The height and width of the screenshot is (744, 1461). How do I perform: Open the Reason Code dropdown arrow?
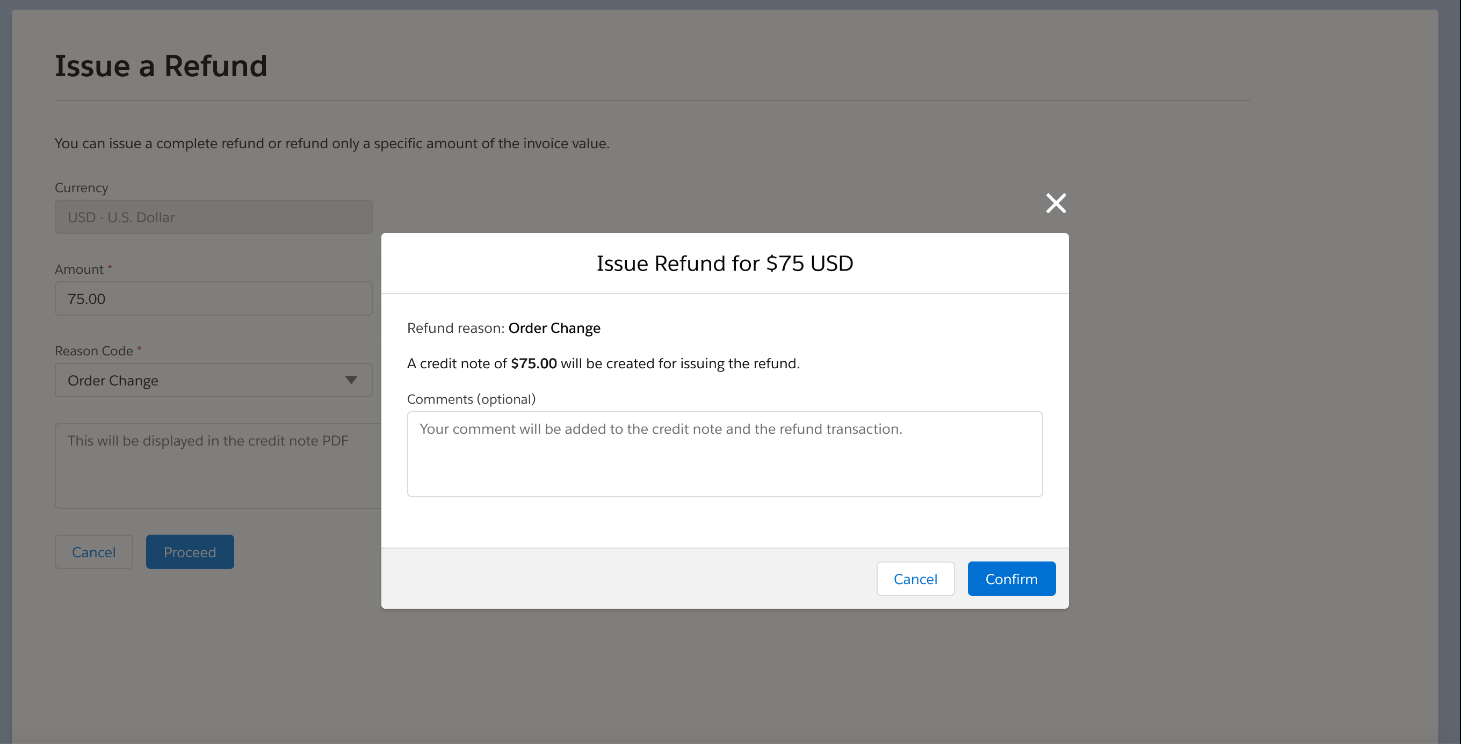pyautogui.click(x=351, y=380)
